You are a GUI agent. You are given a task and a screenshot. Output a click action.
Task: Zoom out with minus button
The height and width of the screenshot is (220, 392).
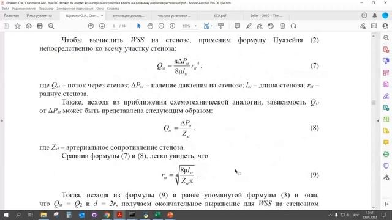point(161,26)
